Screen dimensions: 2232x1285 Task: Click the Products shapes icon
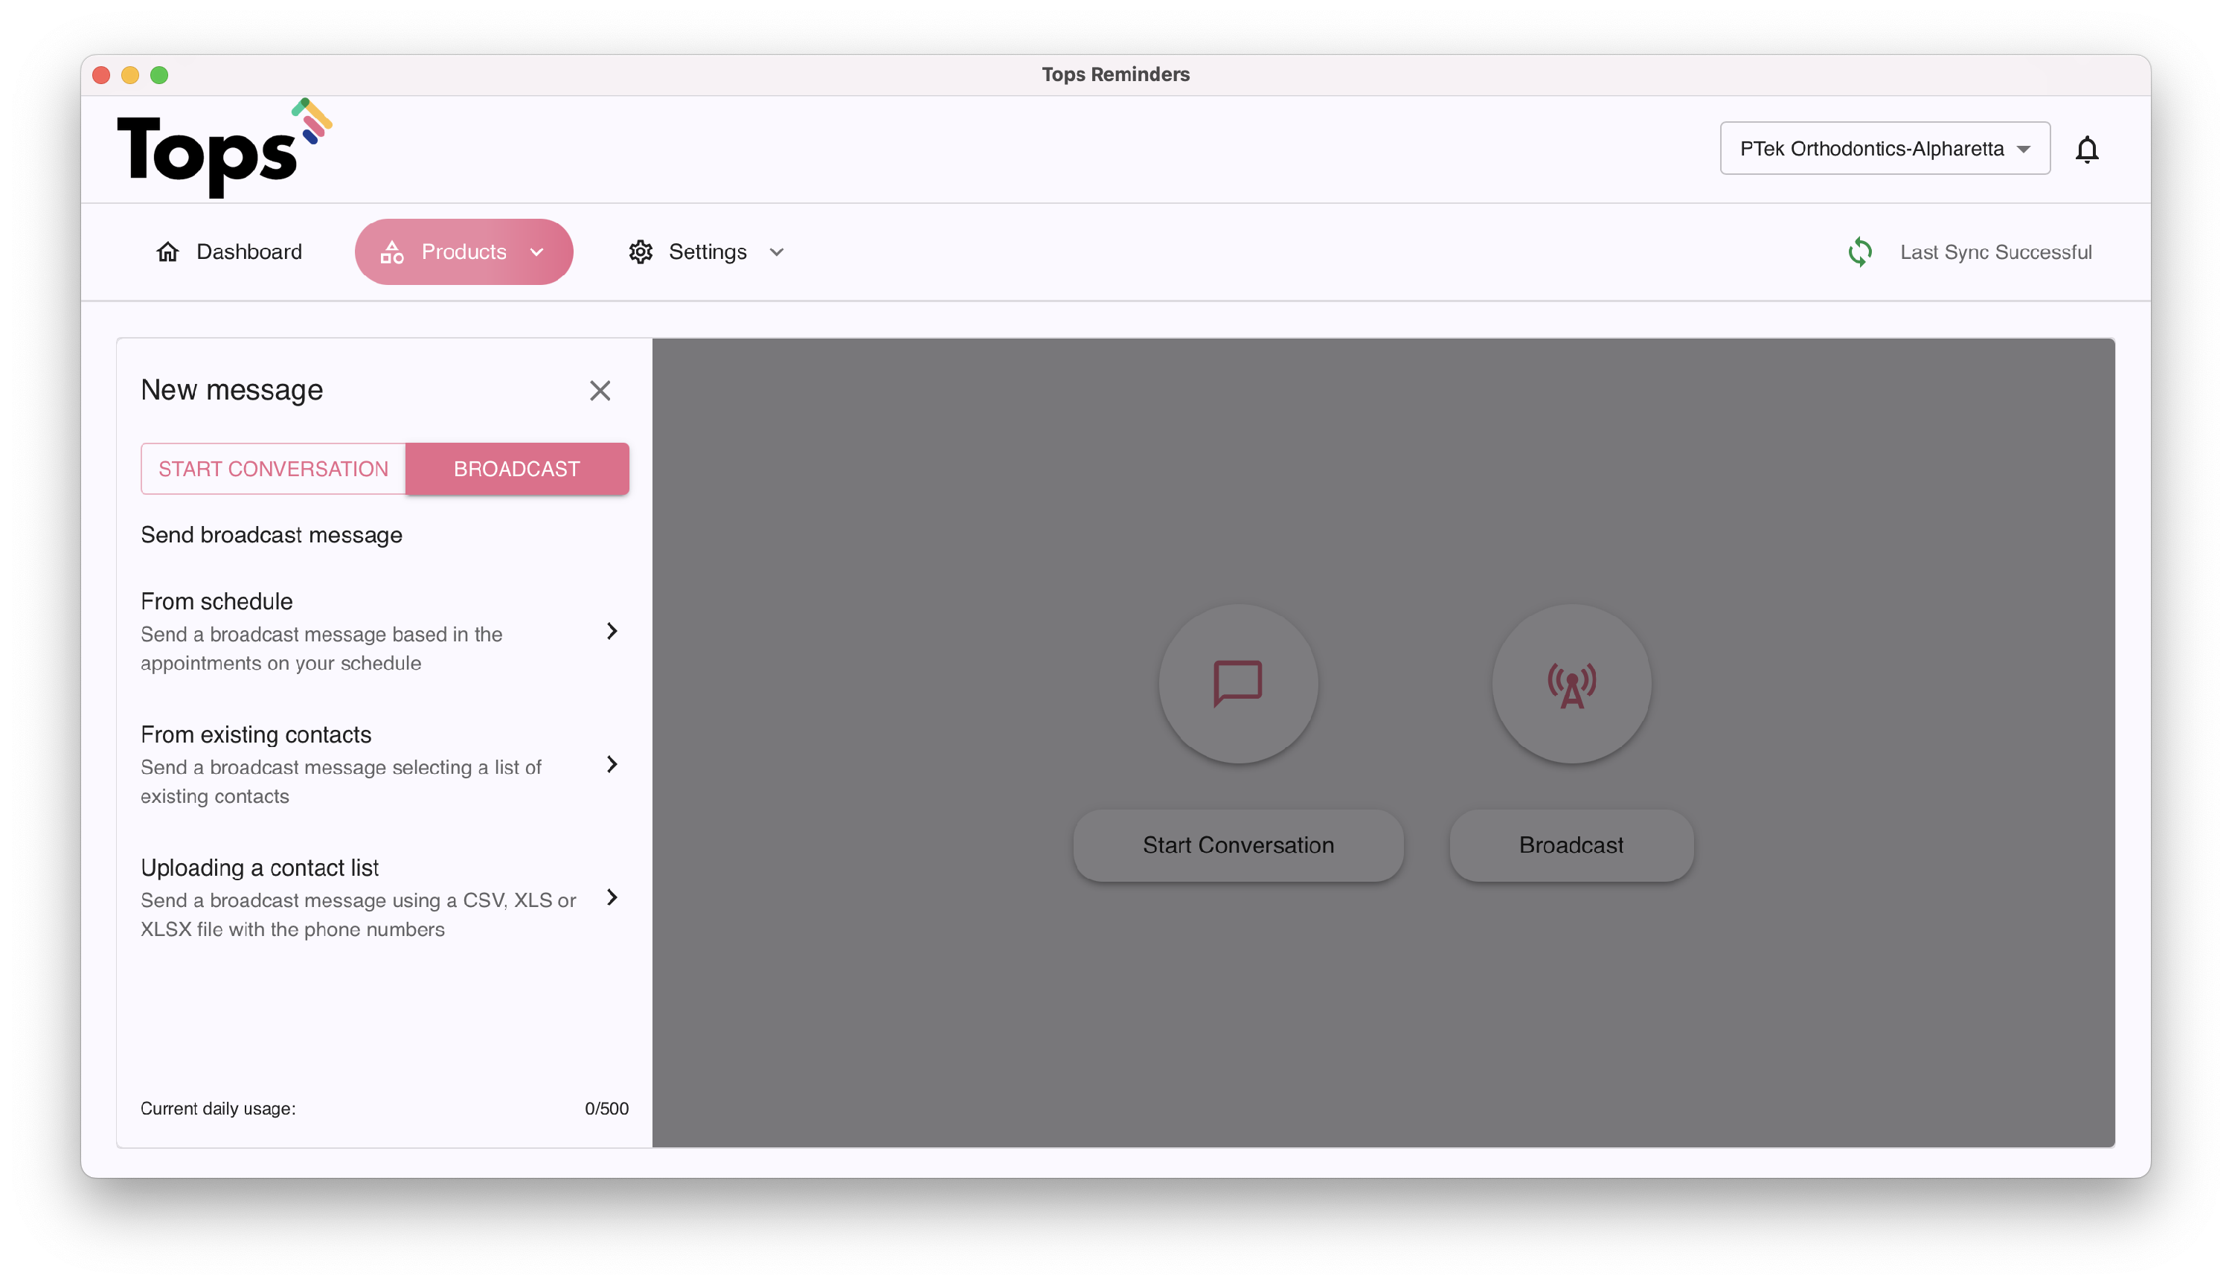tap(391, 252)
